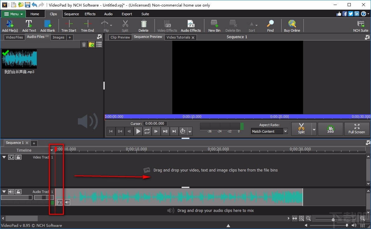Click the Full Screen button
The image size is (371, 229).
pyautogui.click(x=357, y=129)
